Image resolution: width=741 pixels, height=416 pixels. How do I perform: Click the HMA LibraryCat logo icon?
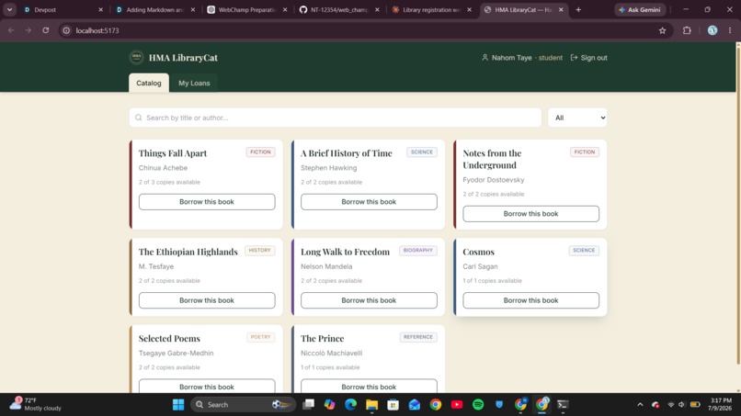point(137,57)
